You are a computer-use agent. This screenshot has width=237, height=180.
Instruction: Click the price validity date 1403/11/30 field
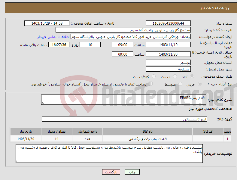click(168, 54)
